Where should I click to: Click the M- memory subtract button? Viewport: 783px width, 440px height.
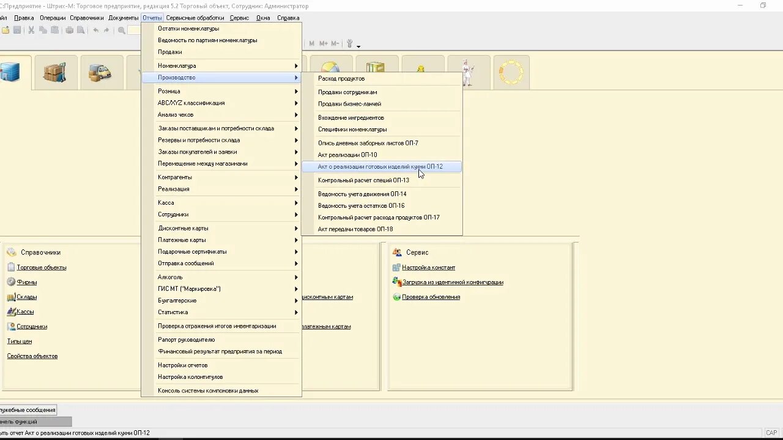pyautogui.click(x=335, y=43)
